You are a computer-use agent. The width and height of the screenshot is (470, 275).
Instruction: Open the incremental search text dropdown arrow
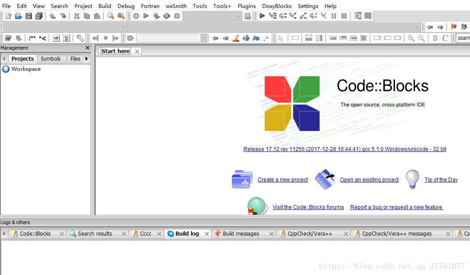click(x=204, y=38)
